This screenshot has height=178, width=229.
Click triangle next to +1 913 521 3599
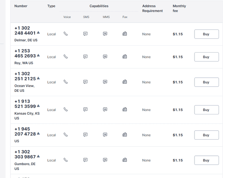(x=38, y=106)
